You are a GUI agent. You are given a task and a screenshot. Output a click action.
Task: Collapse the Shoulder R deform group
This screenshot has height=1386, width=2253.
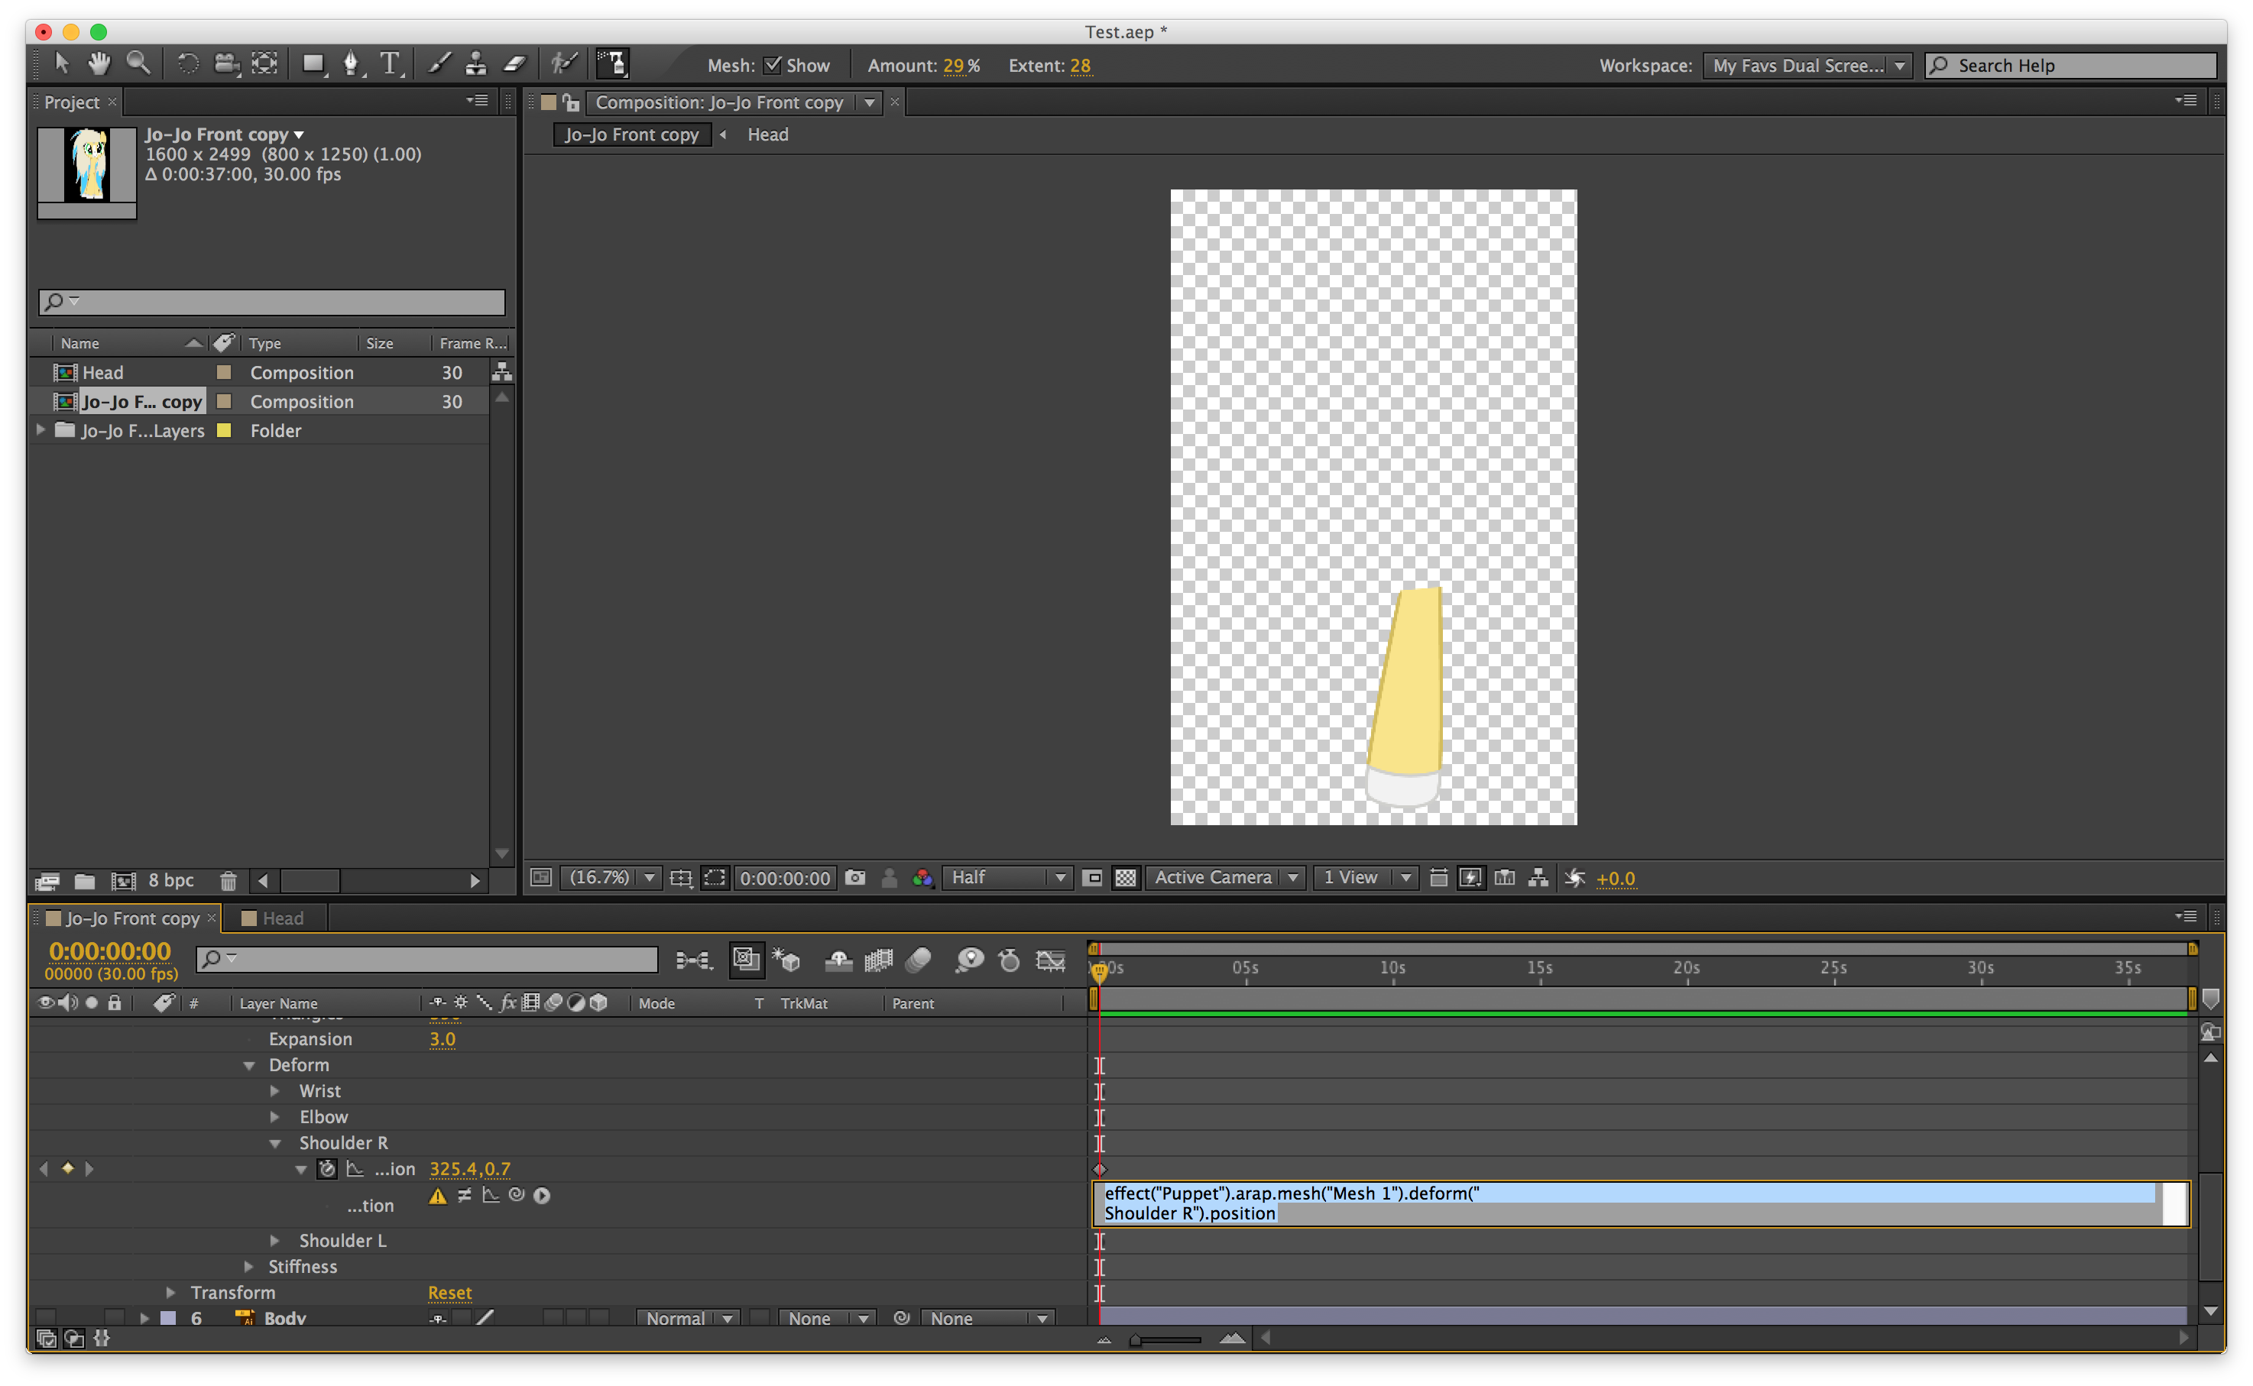[x=275, y=1142]
